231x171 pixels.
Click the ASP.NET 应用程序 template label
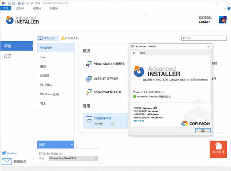106,79
